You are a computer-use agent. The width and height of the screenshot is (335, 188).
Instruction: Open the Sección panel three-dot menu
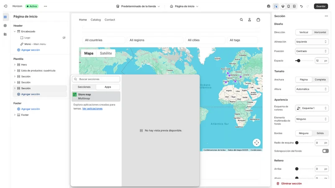(326, 16)
